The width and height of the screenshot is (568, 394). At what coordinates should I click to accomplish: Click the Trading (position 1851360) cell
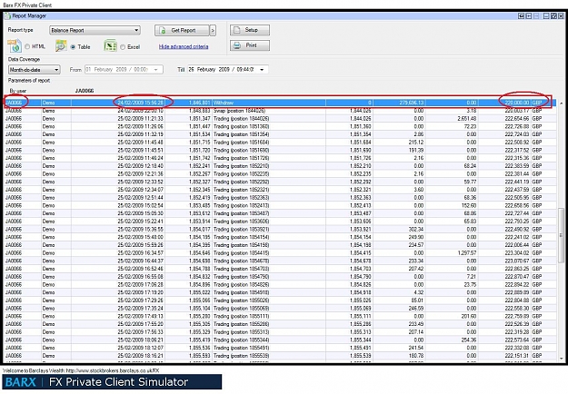(241, 126)
